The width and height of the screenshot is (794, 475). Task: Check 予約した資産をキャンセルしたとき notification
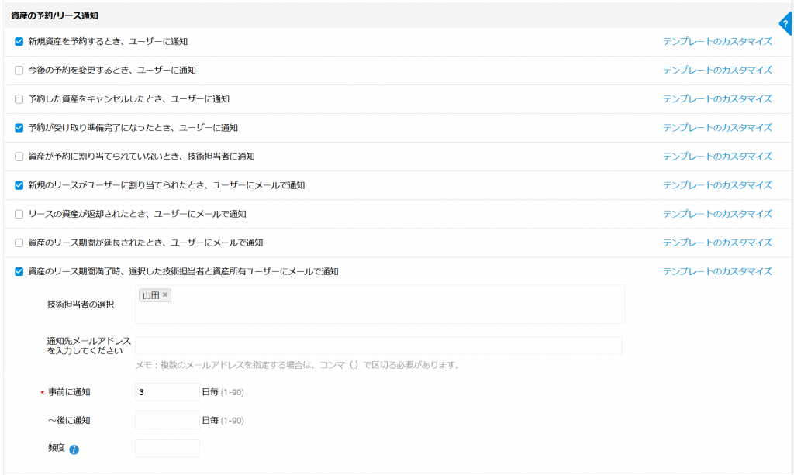tap(19, 99)
